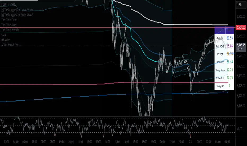The height and width of the screenshot is (146, 247).
Task: Click the ADR + MOVE Box indicator legend
Action: [x=10, y=45]
